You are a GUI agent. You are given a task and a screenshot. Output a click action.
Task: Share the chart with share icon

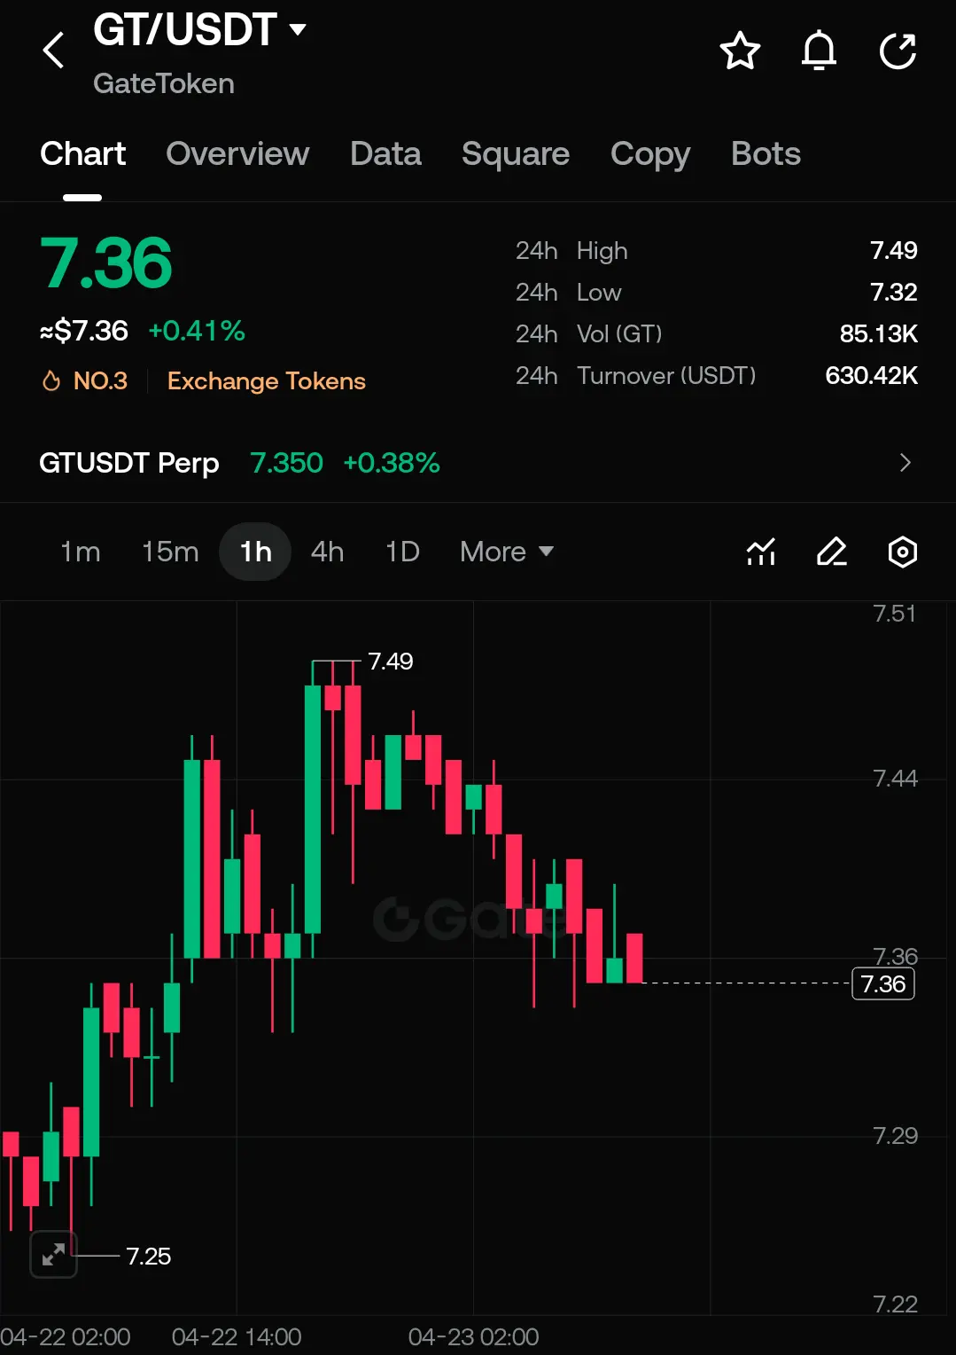[x=898, y=51]
